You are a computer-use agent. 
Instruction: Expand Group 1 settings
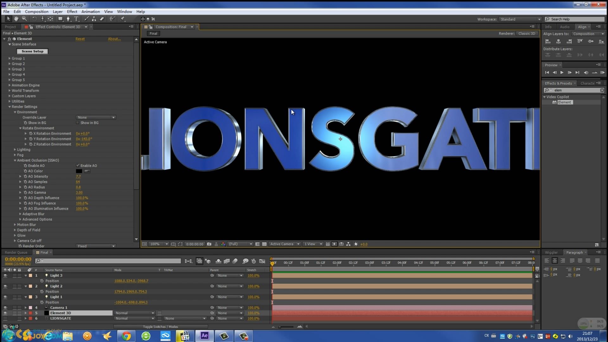tap(9, 59)
